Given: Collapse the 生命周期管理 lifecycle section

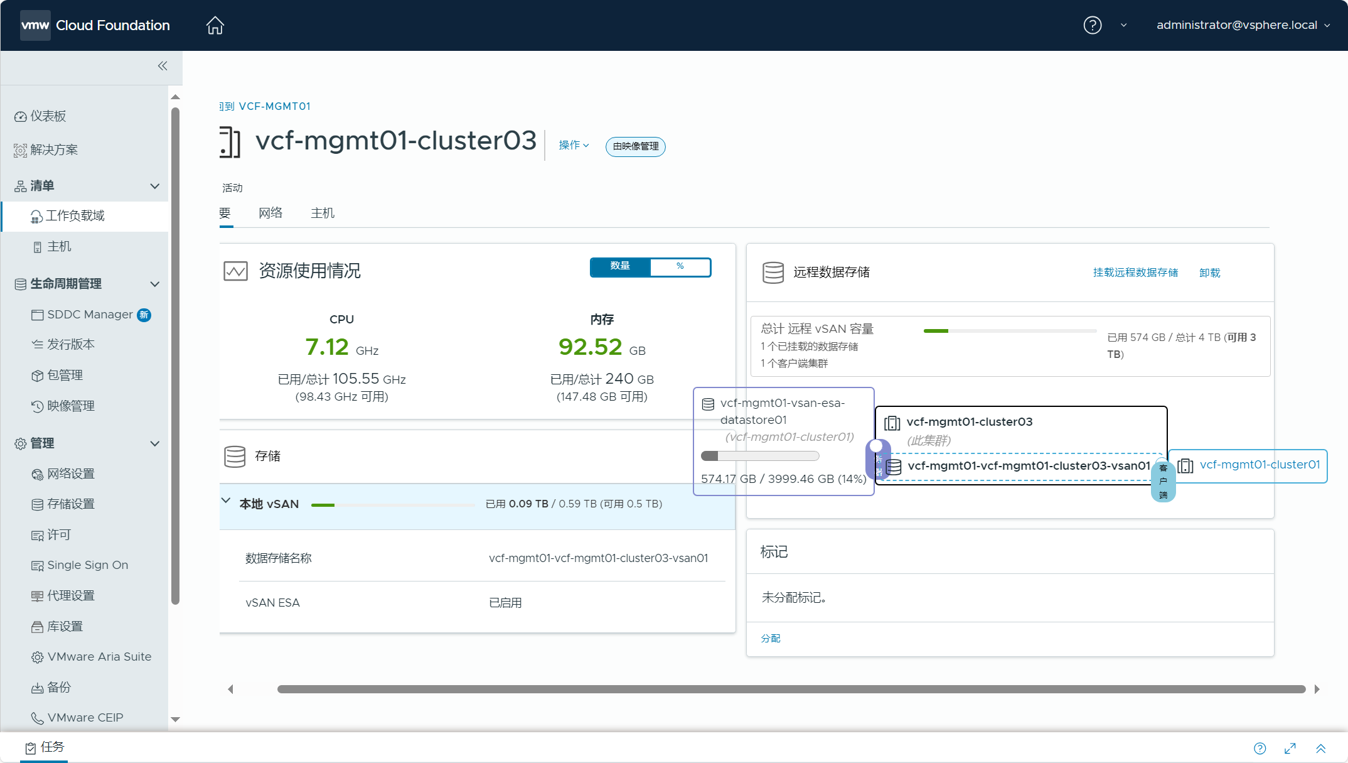Looking at the screenshot, I should (154, 284).
